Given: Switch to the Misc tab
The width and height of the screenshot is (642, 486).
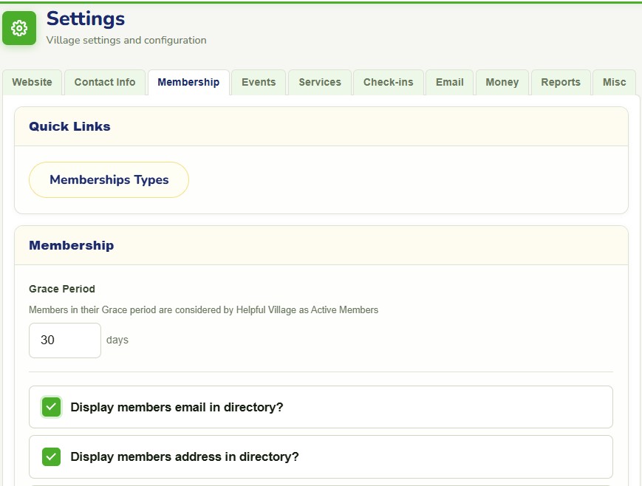Looking at the screenshot, I should pyautogui.click(x=614, y=82).
